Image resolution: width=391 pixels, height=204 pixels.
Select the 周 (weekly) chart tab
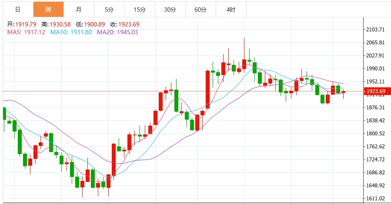(48, 10)
